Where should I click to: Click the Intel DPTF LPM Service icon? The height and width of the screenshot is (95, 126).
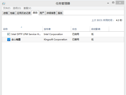(9, 34)
